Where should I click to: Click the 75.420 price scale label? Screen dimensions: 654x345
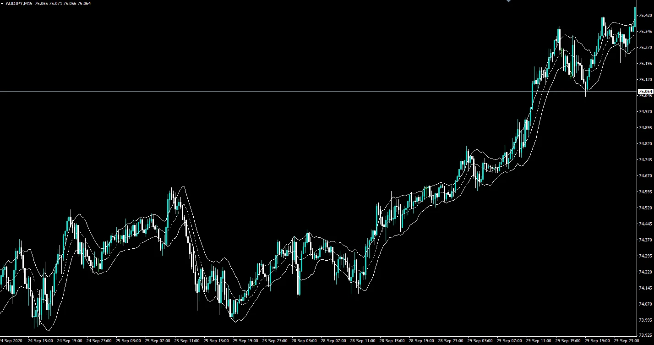(646, 16)
